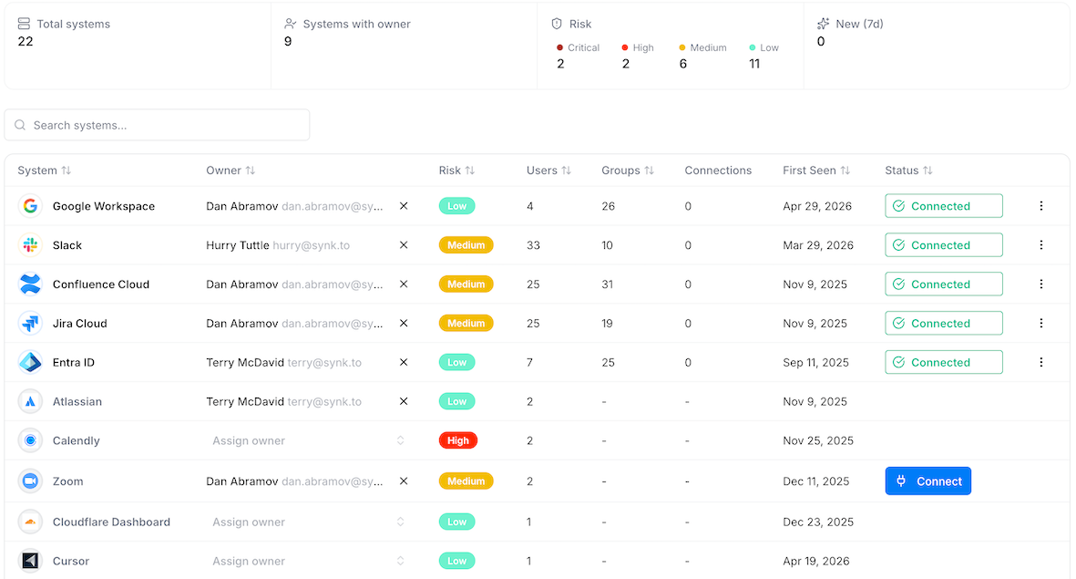Click the Atlassian logo icon
The width and height of the screenshot is (1076, 579).
30,402
